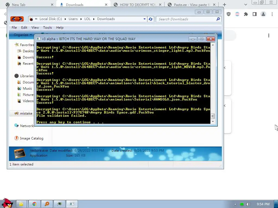Open Pictures library

pyautogui.click(x=26, y=95)
